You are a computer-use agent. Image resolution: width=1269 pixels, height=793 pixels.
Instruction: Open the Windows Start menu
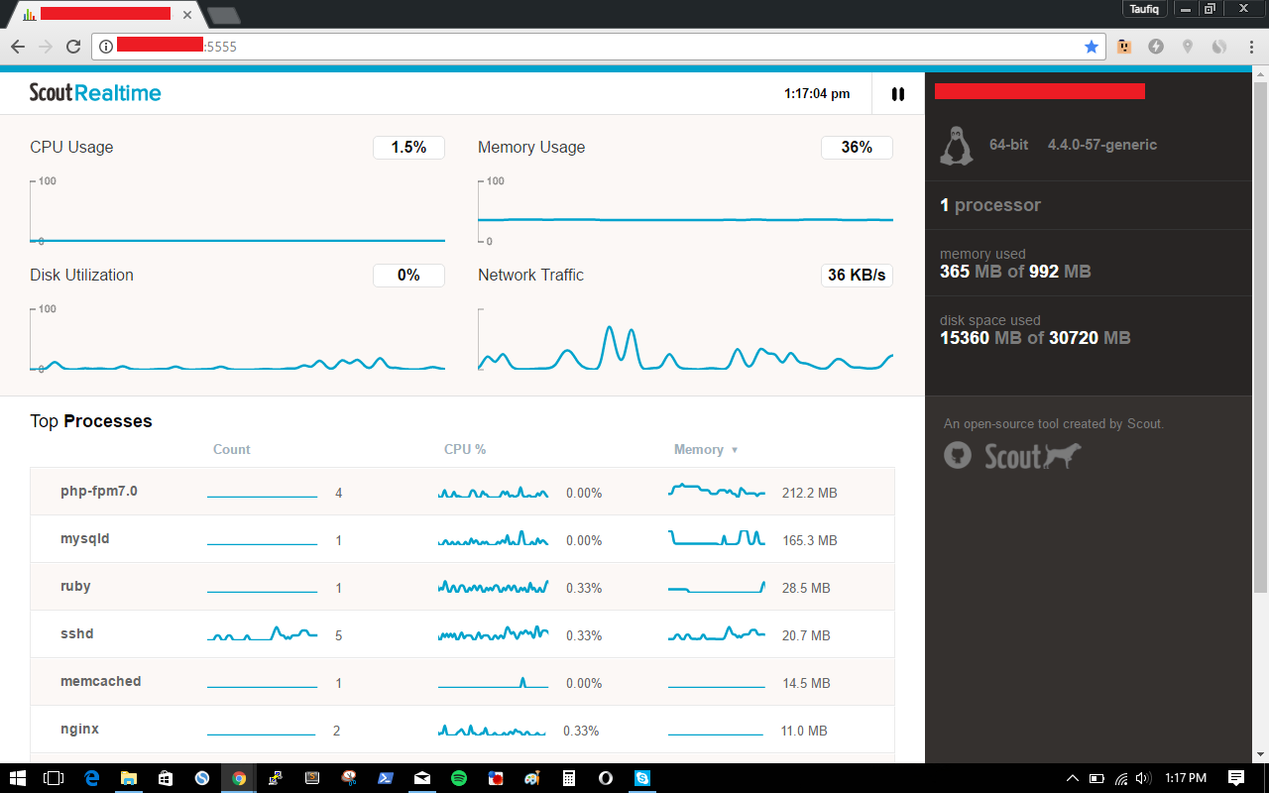click(x=18, y=778)
